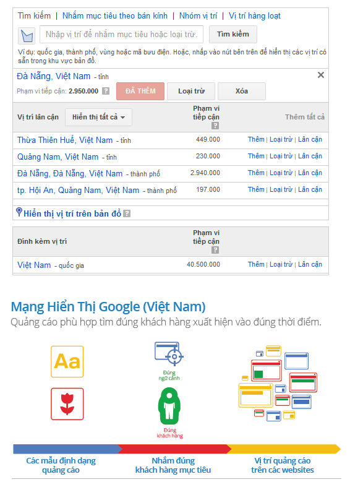350x482 pixels.
Task: Click Nhắm đúng khách hàng mục tiêu caption
Action: coord(173,465)
